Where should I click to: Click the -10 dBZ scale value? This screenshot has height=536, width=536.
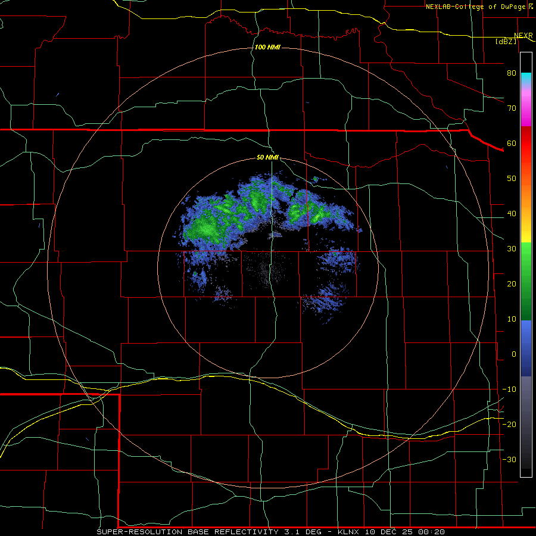[x=509, y=389]
